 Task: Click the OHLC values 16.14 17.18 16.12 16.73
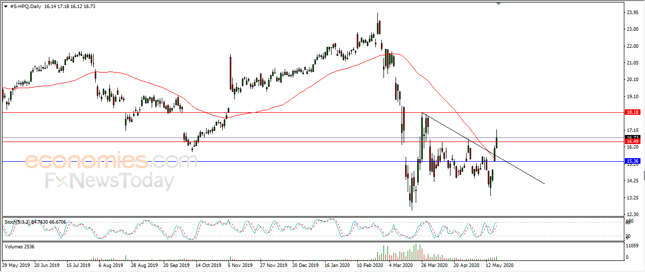[70, 6]
